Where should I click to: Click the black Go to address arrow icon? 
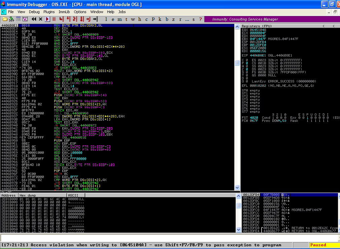coord(95,19)
